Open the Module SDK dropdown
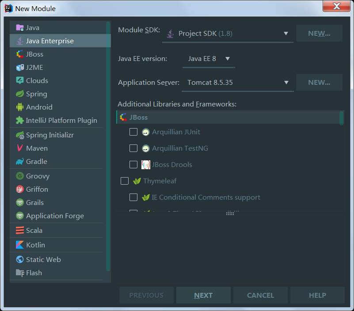This screenshot has width=354, height=311. pyautogui.click(x=228, y=34)
